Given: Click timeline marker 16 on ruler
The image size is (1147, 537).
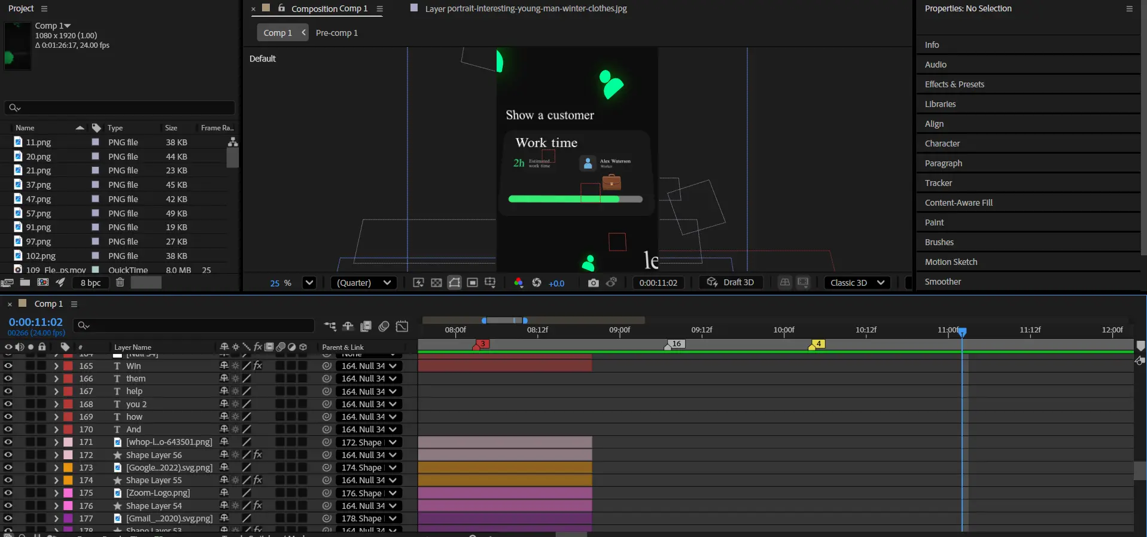Looking at the screenshot, I should click(676, 344).
